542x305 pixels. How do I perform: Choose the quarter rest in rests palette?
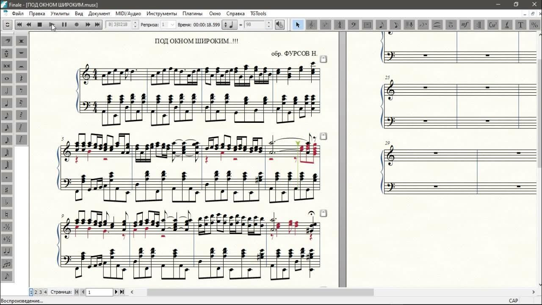(x=21, y=78)
